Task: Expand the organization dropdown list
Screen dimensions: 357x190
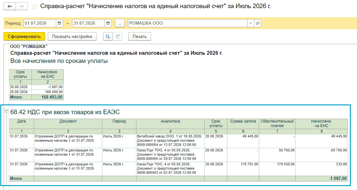Action: (x=251, y=23)
